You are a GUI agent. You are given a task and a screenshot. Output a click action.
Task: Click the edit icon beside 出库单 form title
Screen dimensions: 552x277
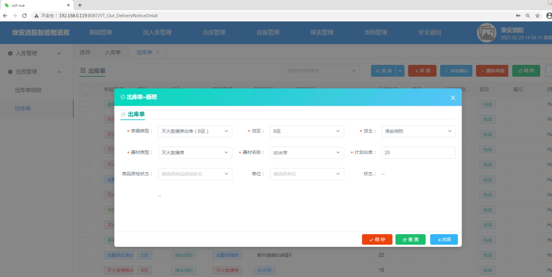(x=123, y=114)
